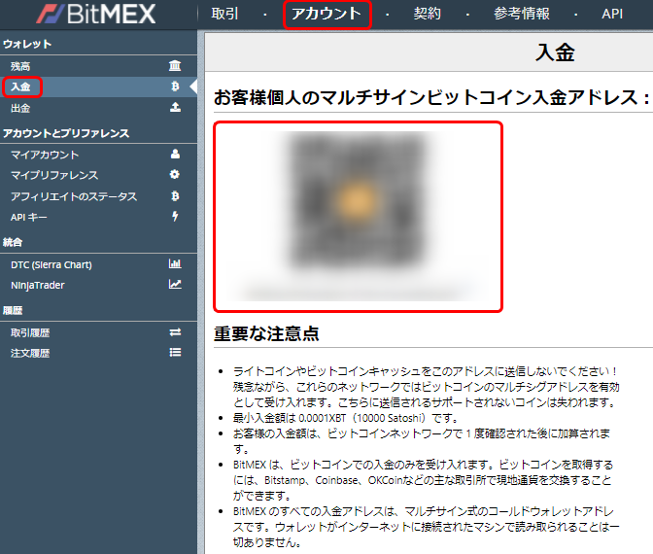Click the 最小入金額は 0.0001XBT note
Image resolution: width=653 pixels, height=554 pixels.
coord(346,418)
